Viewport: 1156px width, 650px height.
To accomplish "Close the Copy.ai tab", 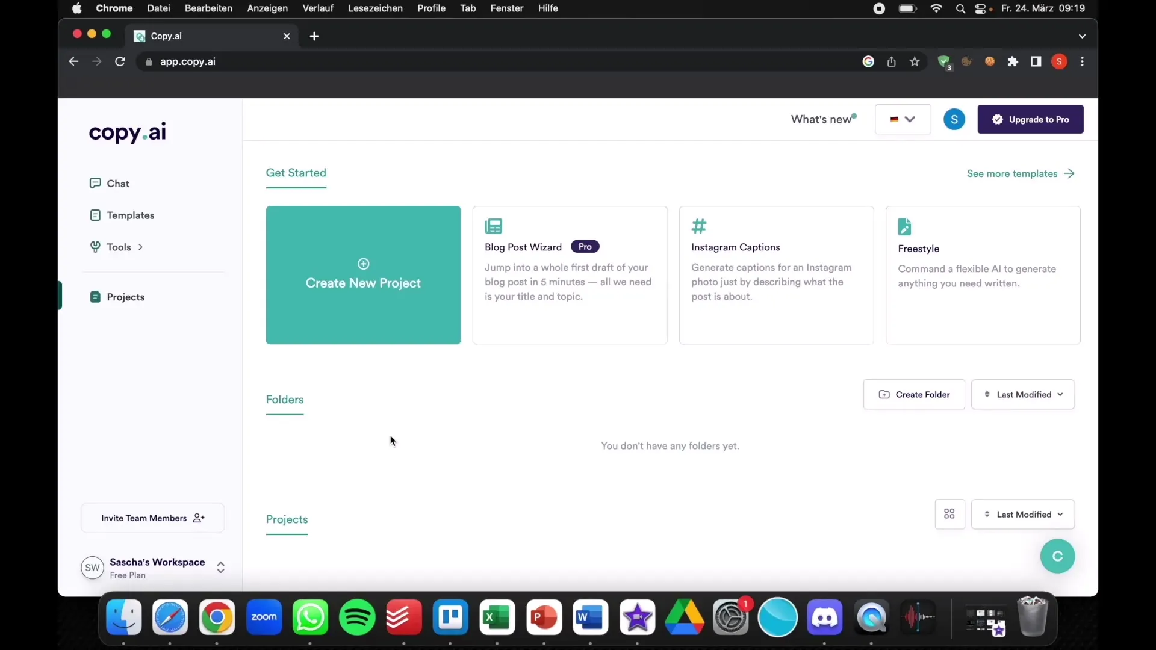I will [287, 36].
